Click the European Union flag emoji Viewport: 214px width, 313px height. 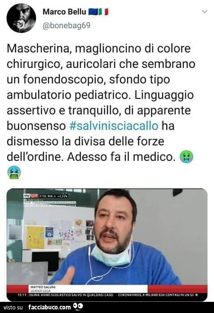tap(93, 12)
